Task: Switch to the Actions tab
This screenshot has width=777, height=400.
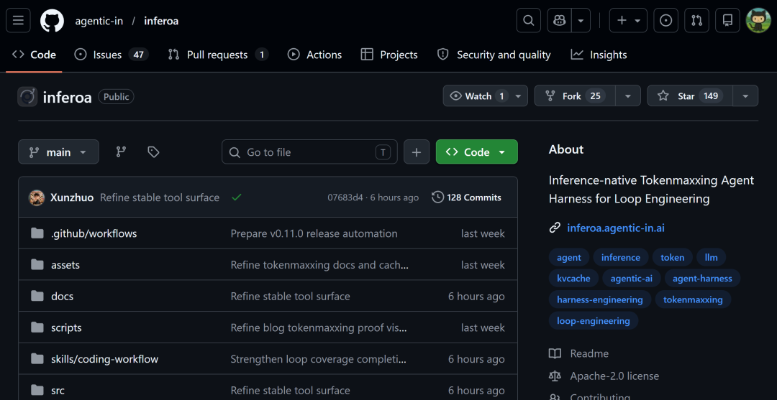Action: [x=314, y=55]
